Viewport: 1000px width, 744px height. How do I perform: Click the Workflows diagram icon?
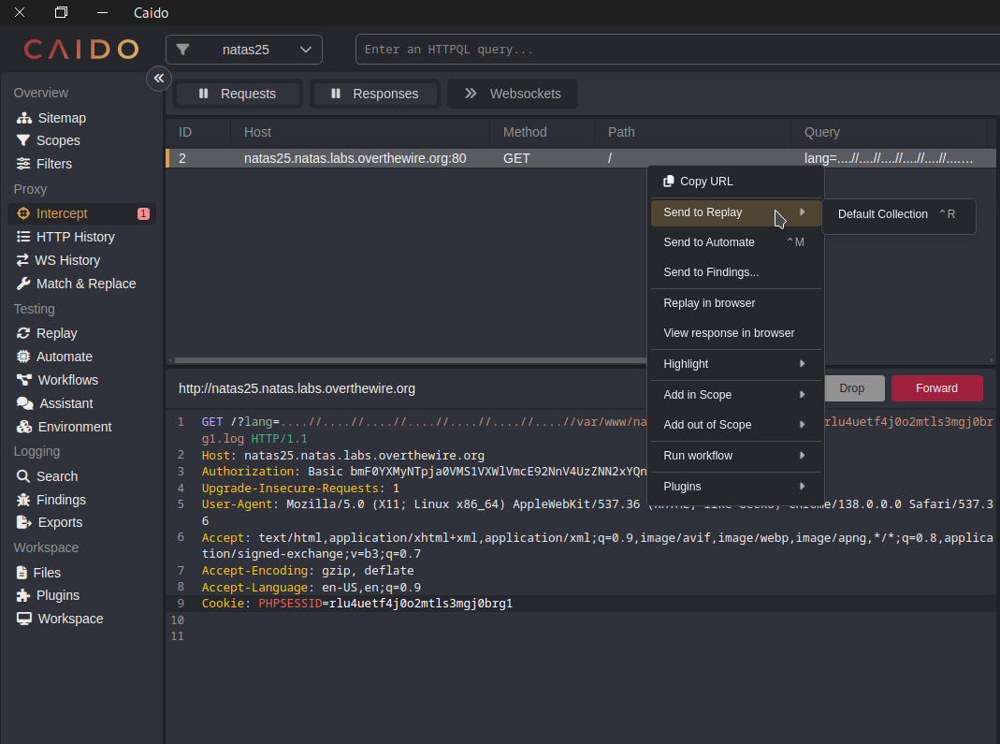point(24,380)
